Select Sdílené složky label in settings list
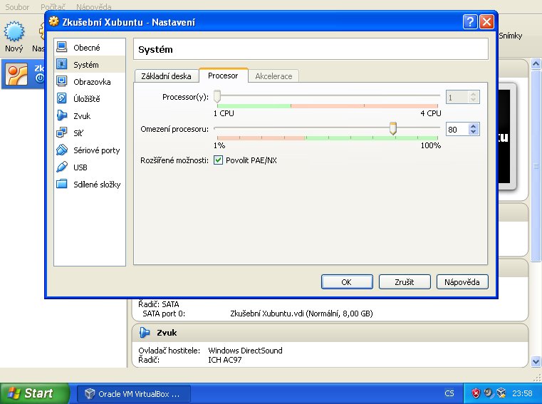542x404 pixels. point(97,185)
